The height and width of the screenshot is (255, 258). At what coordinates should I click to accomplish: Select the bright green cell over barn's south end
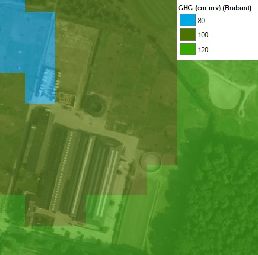point(104,210)
